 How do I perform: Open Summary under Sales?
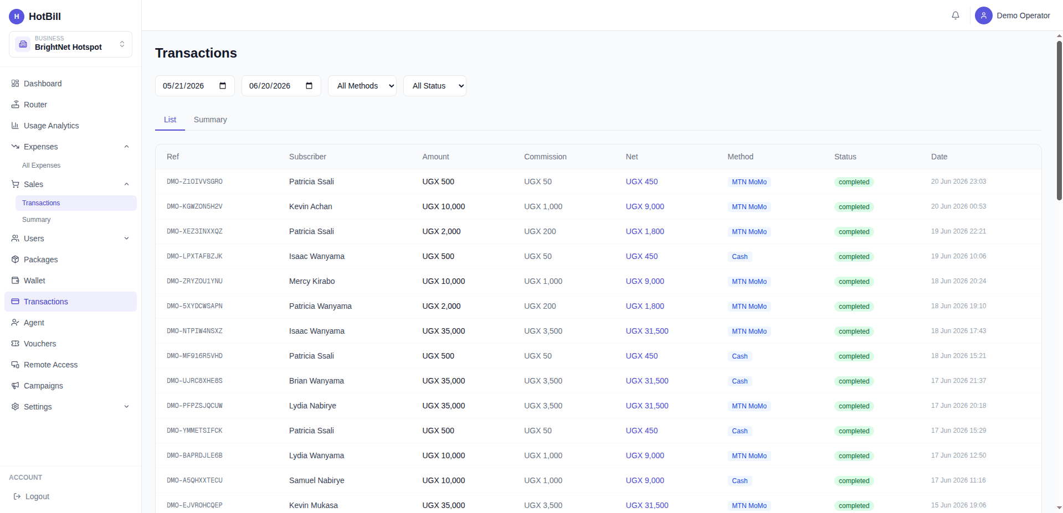[x=76, y=220]
